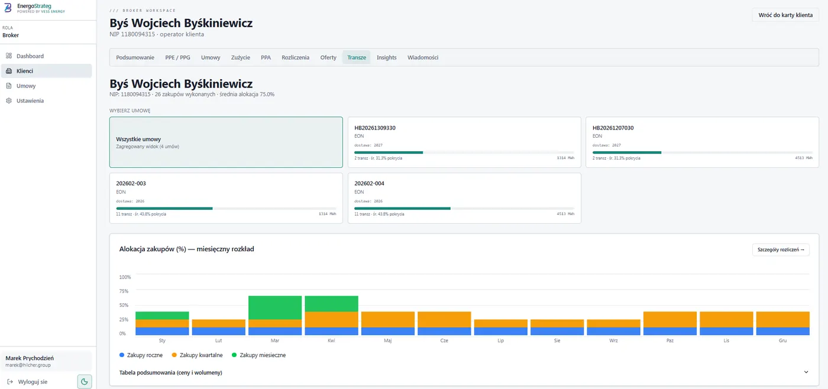Select the Klienci building icon
The height and width of the screenshot is (389, 828).
(9, 71)
